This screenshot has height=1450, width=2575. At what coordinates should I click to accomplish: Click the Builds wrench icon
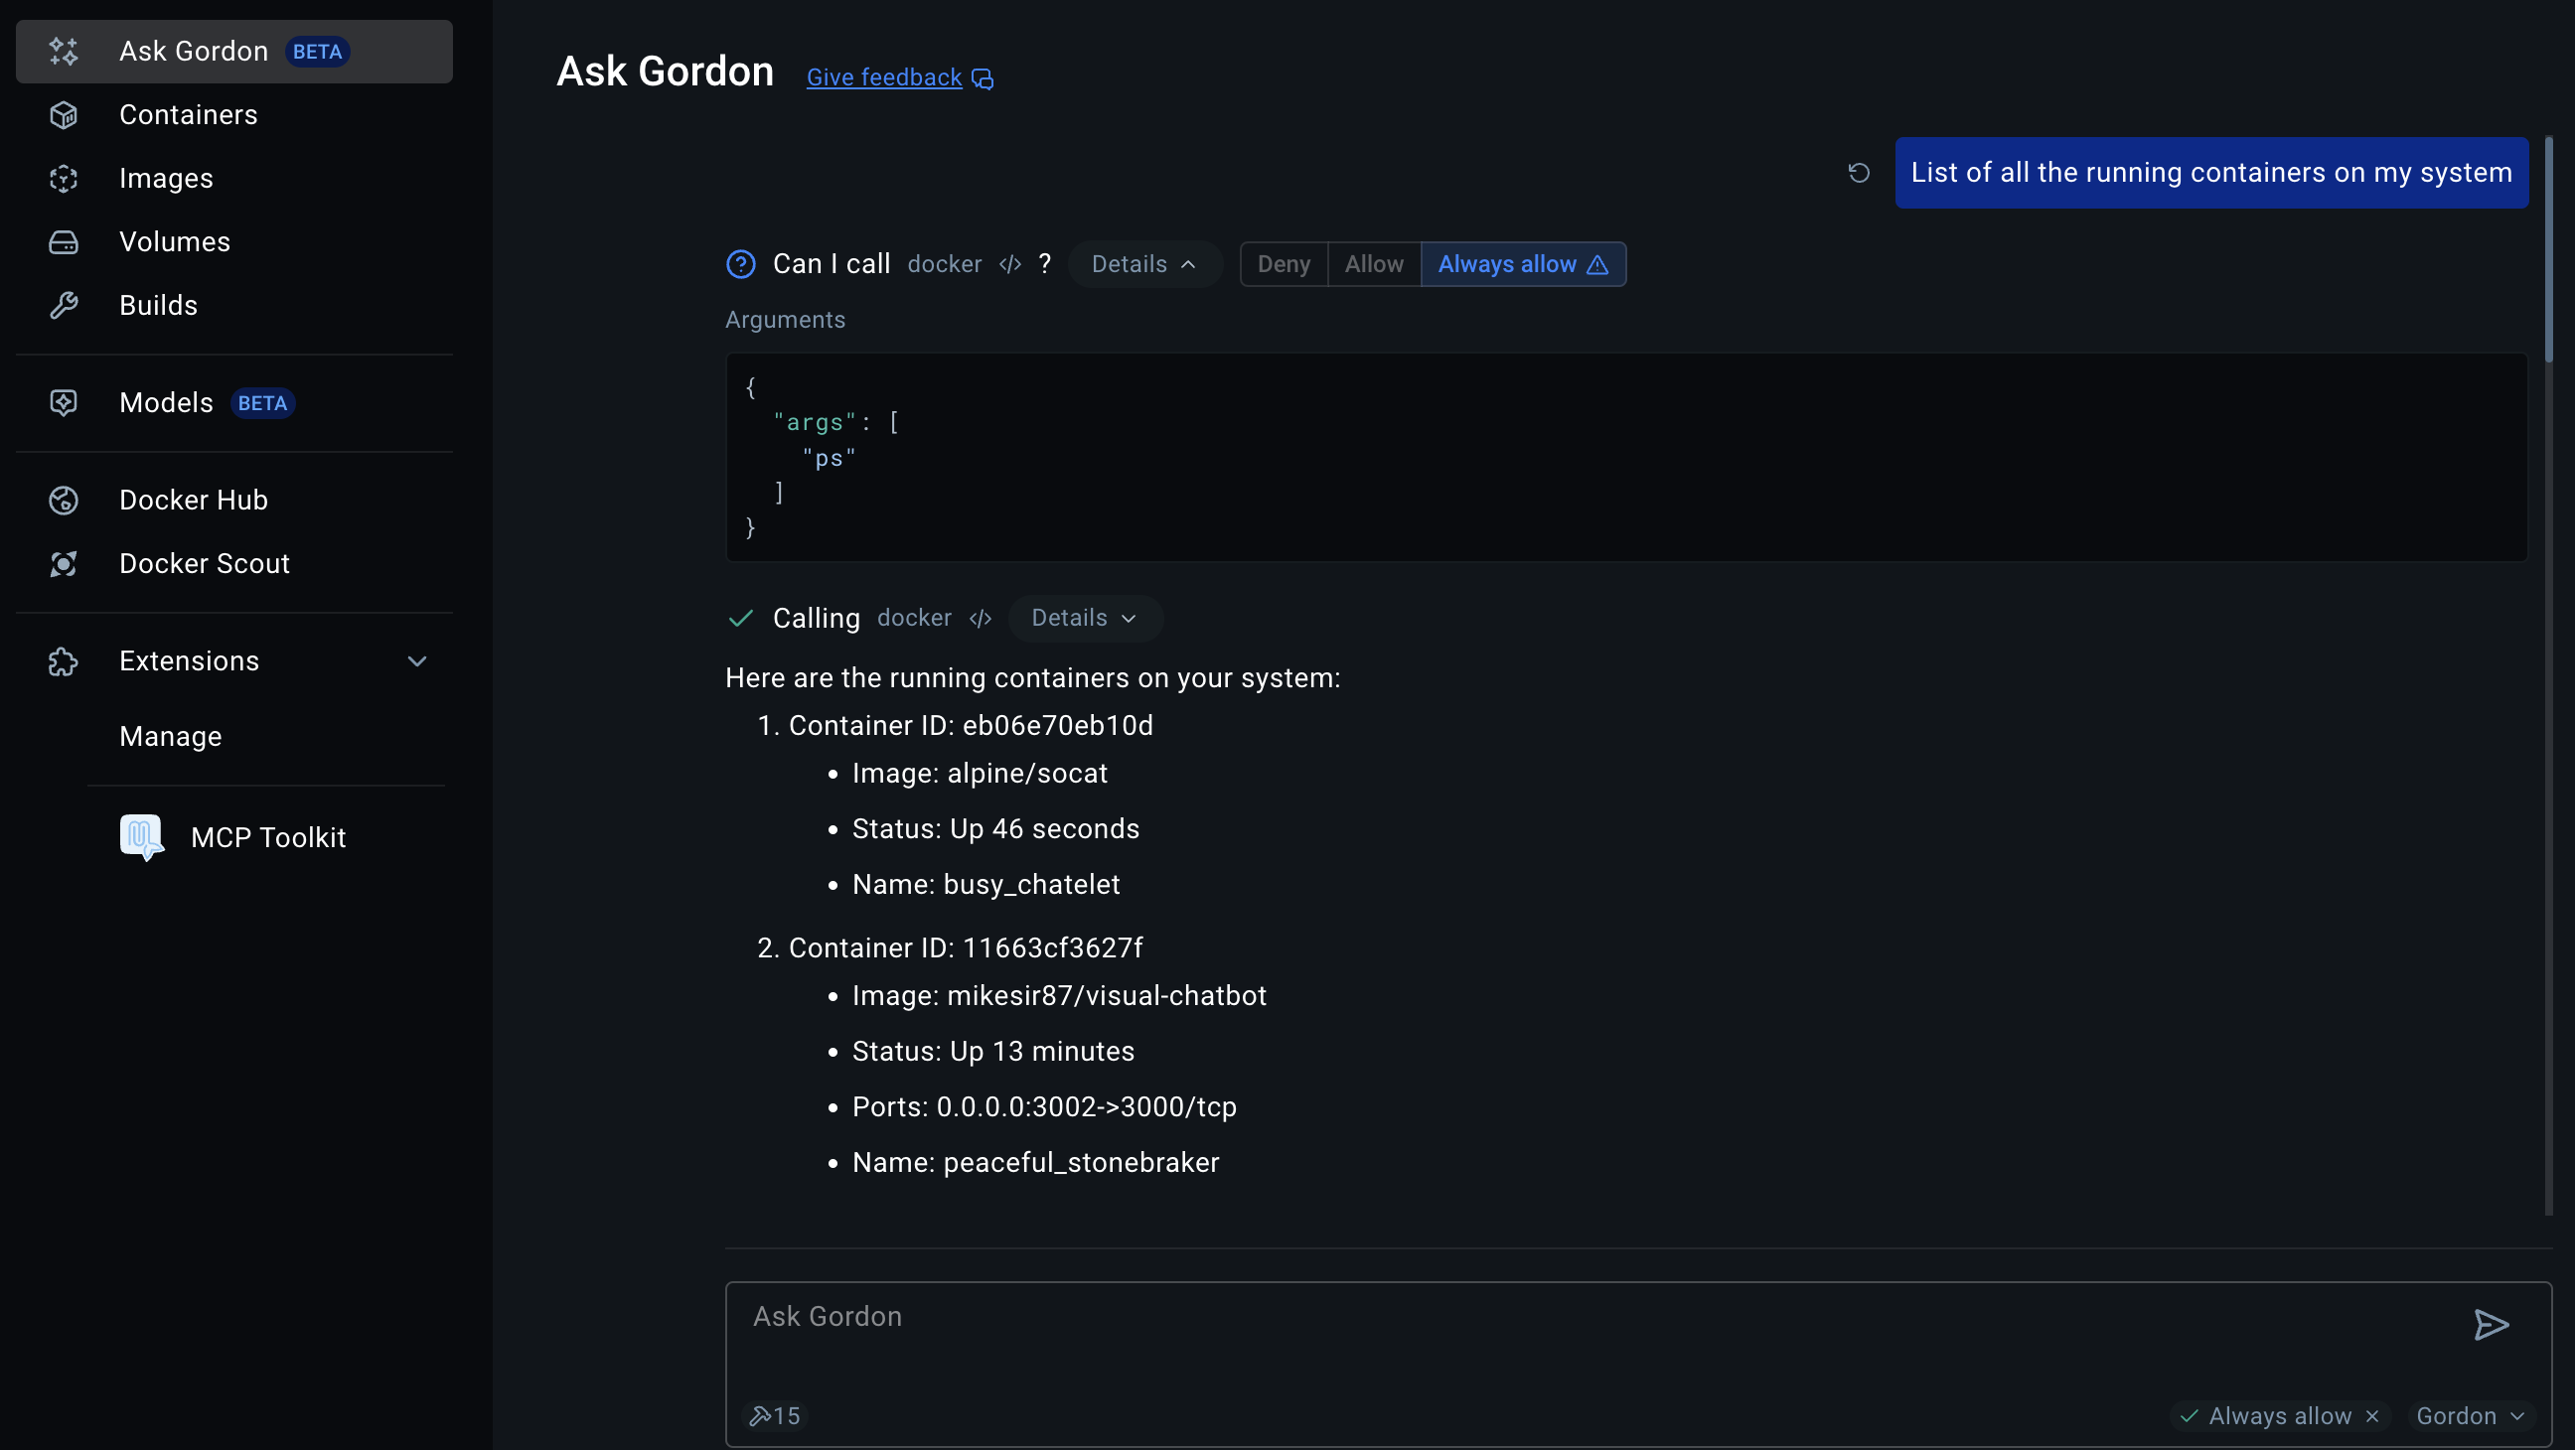point(64,305)
